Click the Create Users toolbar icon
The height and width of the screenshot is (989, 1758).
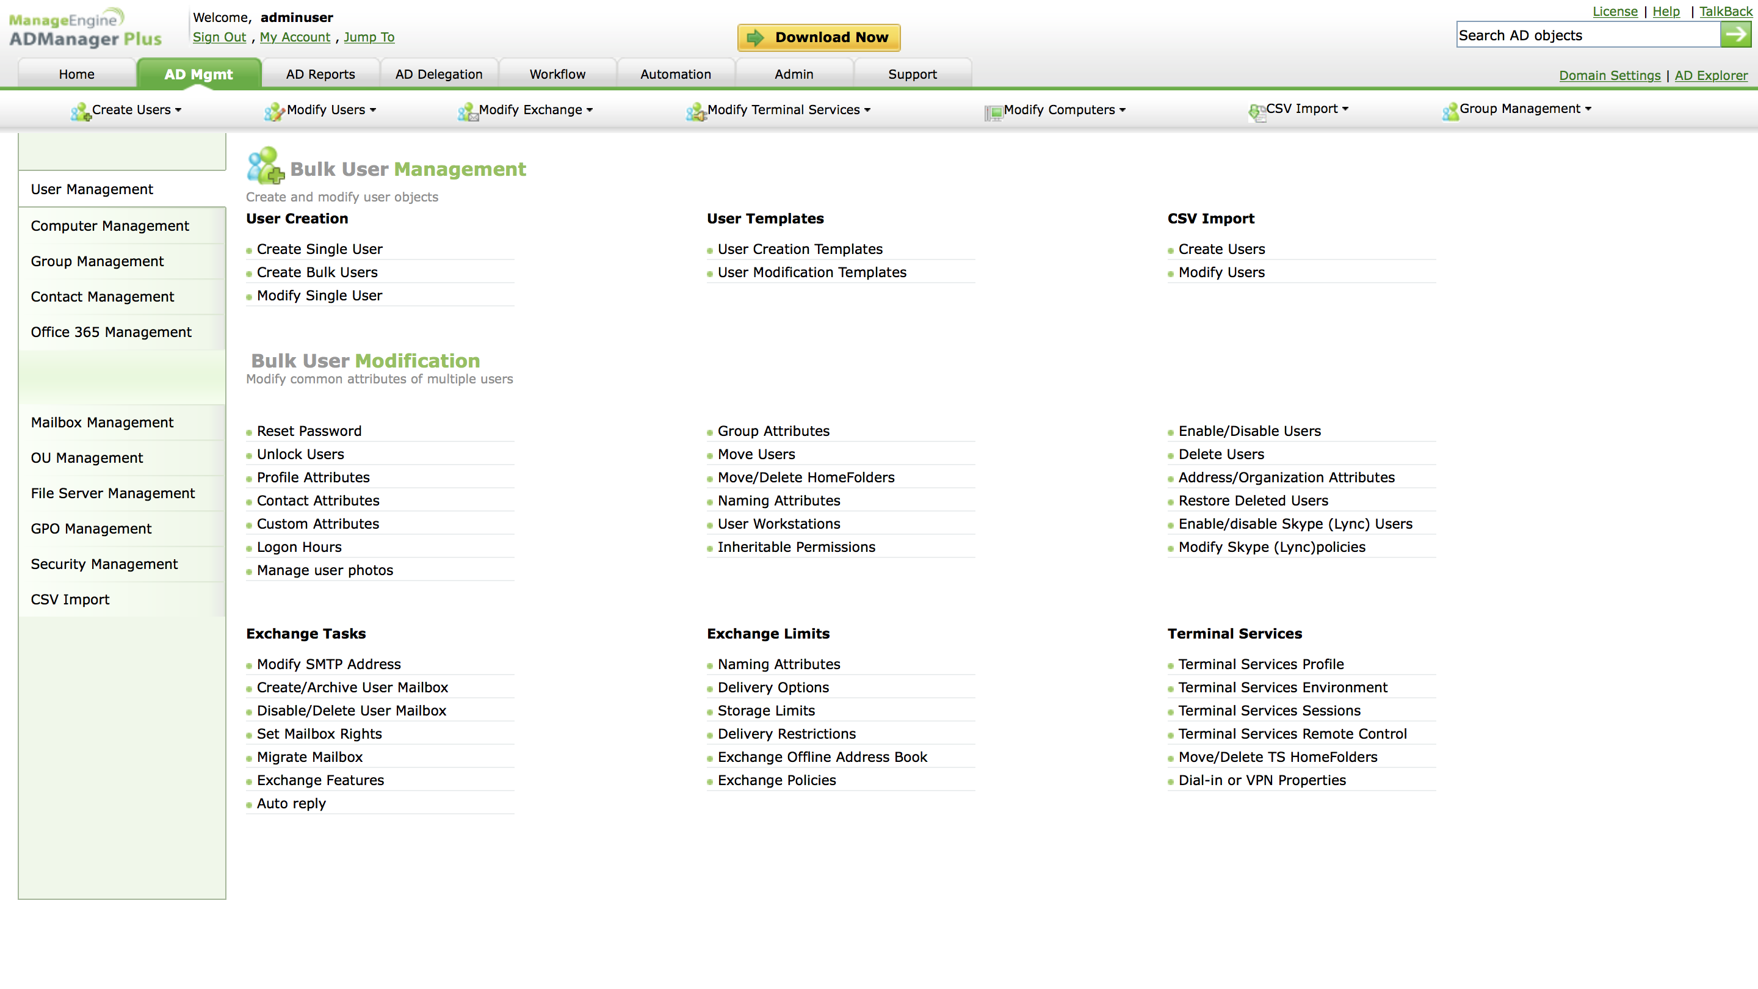pyautogui.click(x=81, y=111)
